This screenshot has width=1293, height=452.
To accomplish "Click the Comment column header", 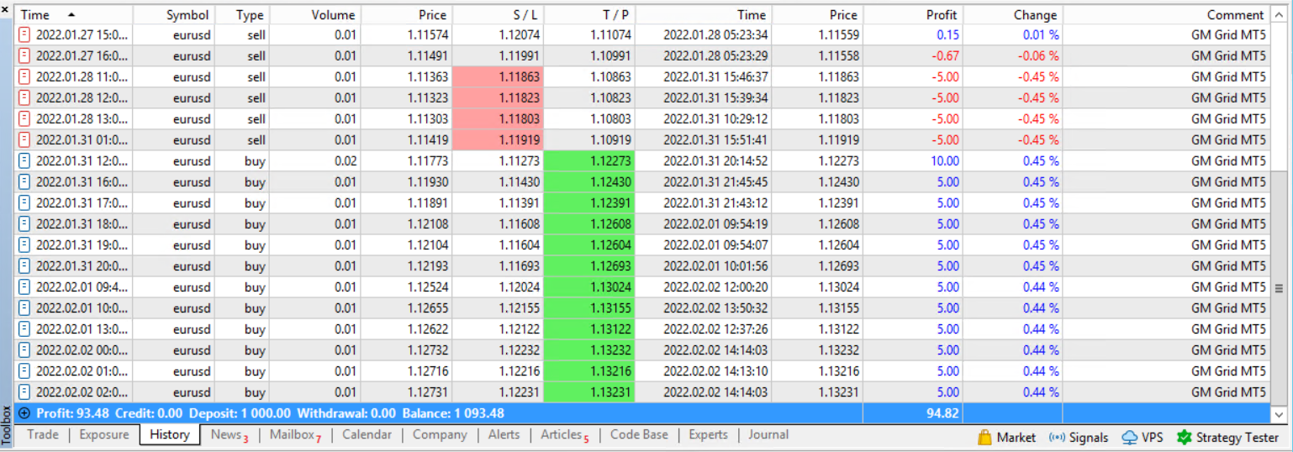I will [x=1166, y=15].
